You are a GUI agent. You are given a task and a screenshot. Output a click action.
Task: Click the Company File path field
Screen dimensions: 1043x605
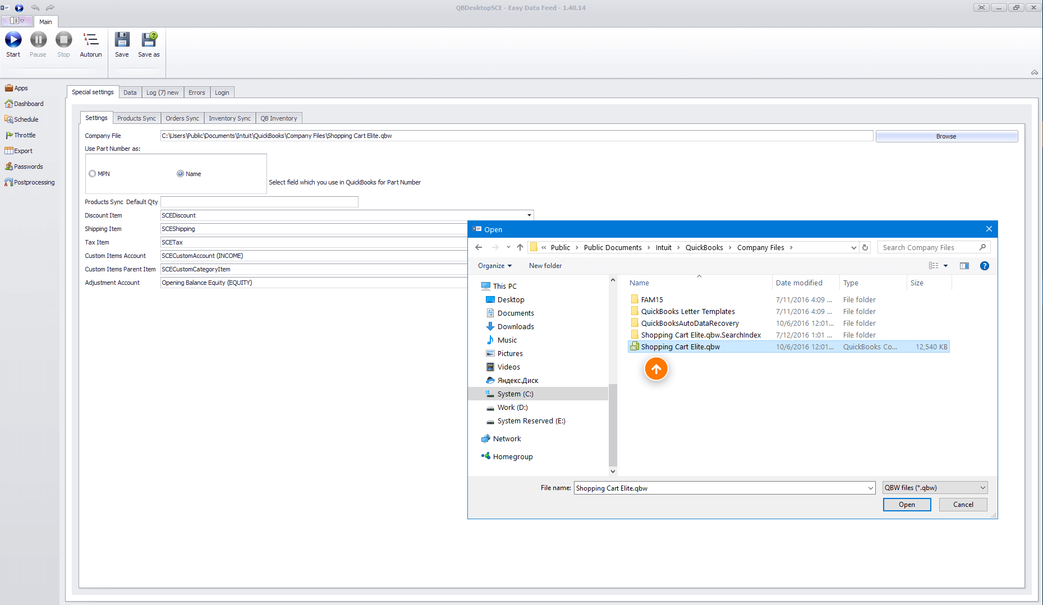coord(517,136)
